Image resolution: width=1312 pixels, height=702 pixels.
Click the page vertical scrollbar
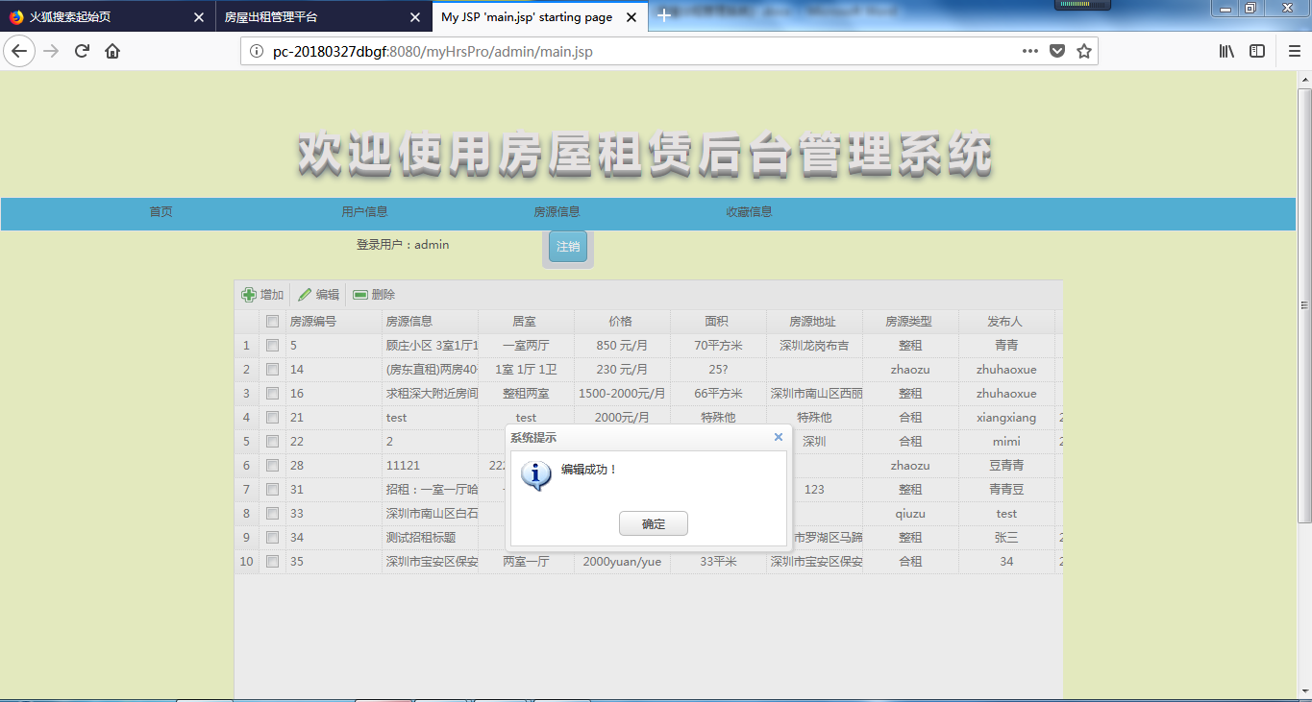(1304, 305)
